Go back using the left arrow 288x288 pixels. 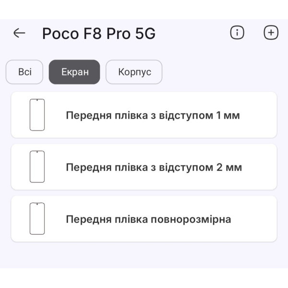point(19,33)
